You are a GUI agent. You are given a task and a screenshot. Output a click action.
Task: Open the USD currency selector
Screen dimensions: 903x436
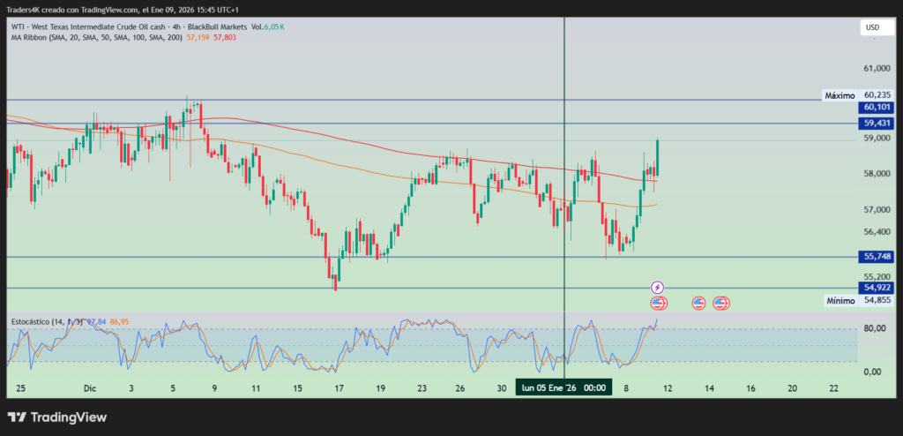(x=871, y=27)
